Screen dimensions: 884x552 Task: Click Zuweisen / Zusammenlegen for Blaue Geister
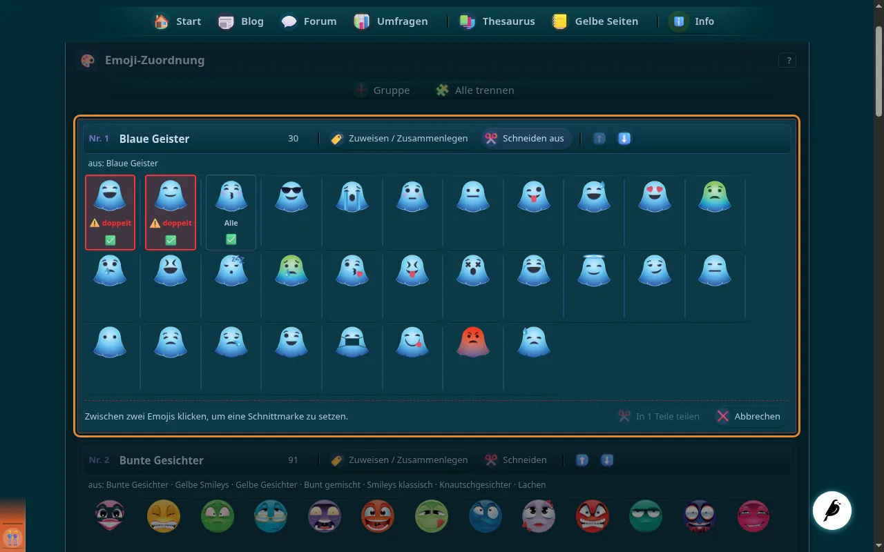tap(399, 139)
